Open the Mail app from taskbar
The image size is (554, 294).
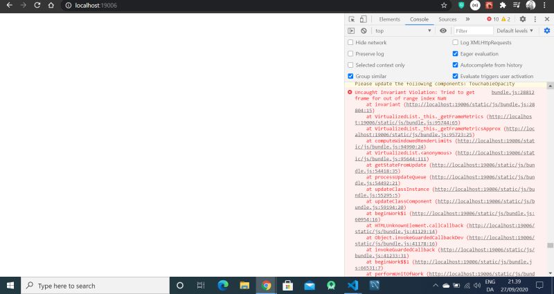point(310,285)
